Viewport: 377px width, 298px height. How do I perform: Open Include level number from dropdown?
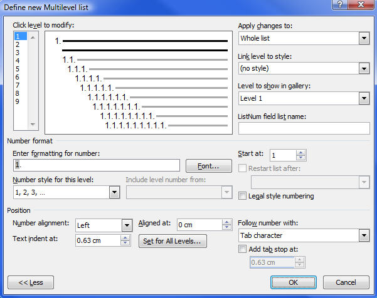(x=226, y=192)
